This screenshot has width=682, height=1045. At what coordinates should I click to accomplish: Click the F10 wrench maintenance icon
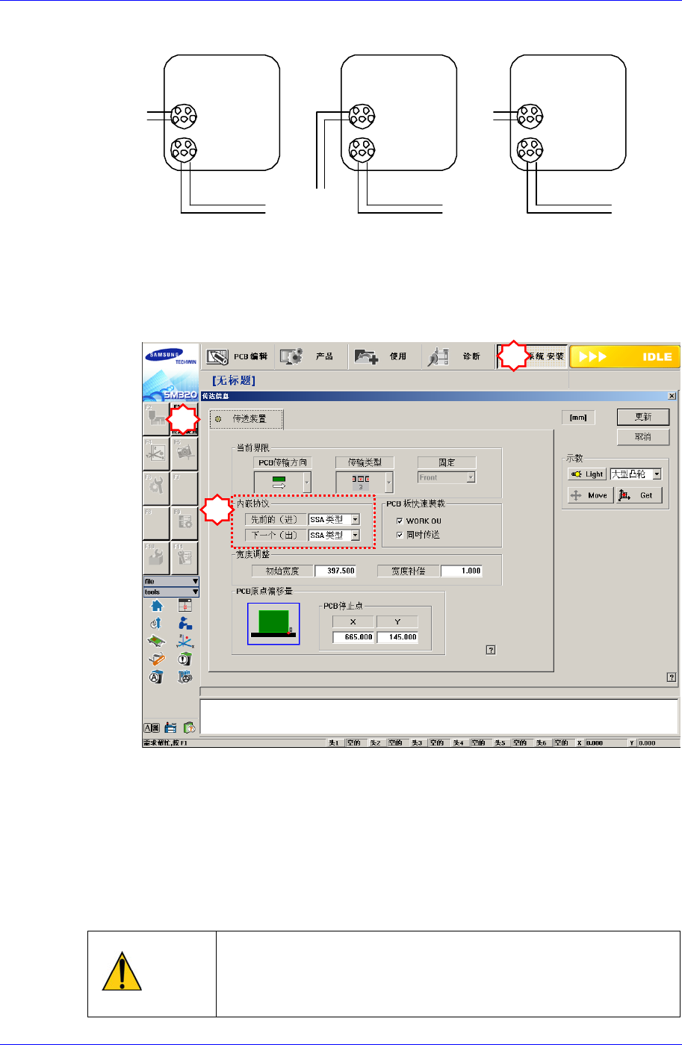click(157, 556)
